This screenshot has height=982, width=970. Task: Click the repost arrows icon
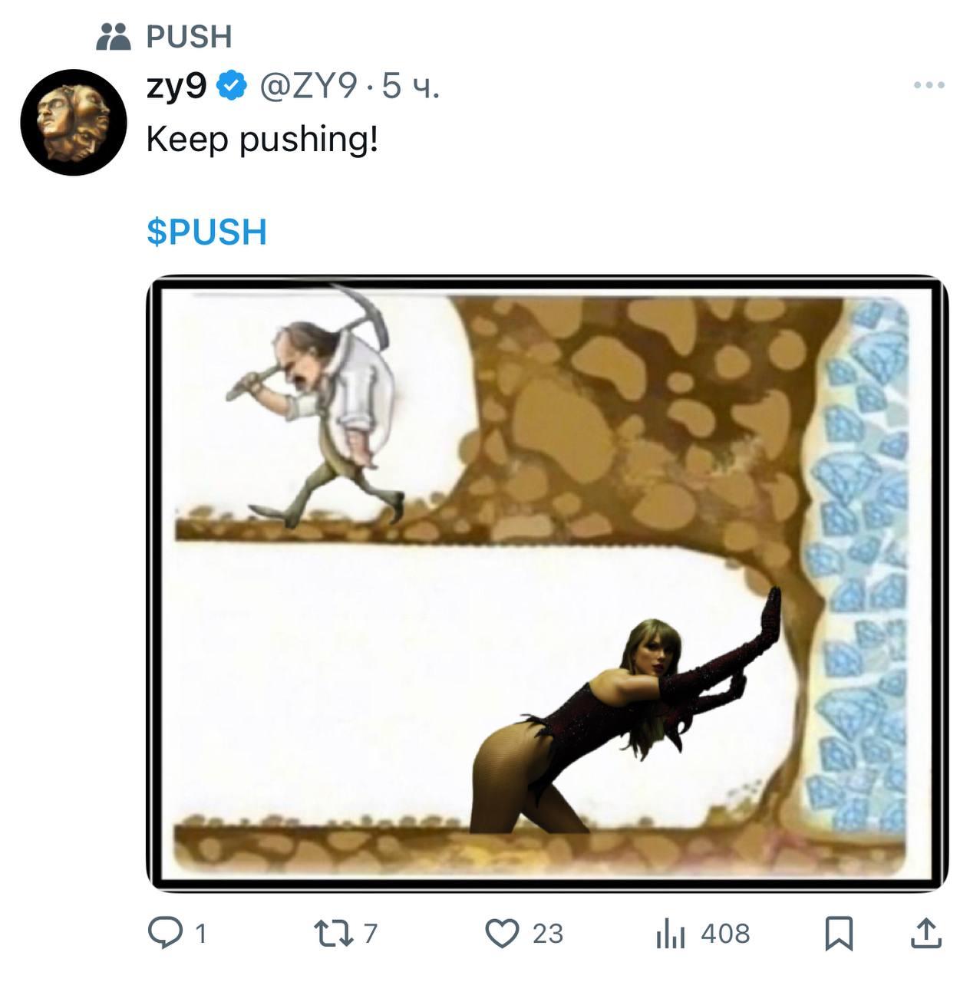335,933
